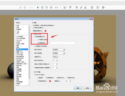This screenshot has height=96, width=125.
Task: Click the category list scroll down arrow
Action: click(29, 84)
